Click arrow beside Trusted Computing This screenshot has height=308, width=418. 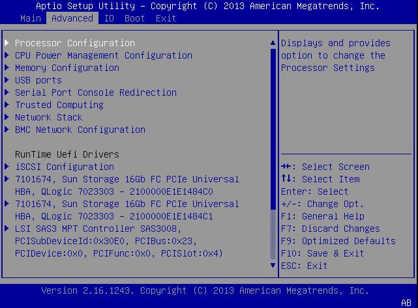pyautogui.click(x=7, y=105)
